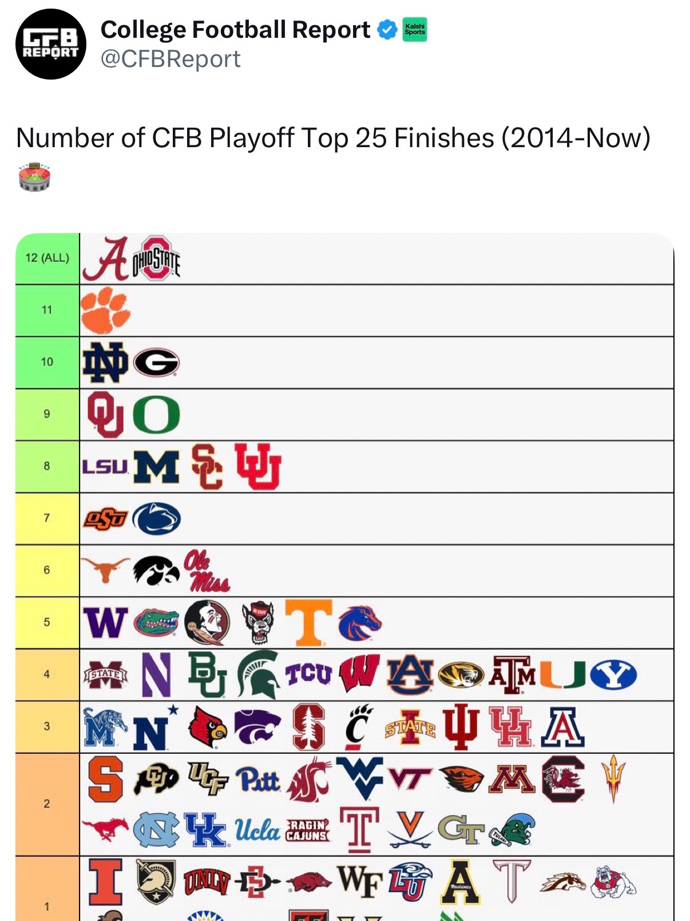
Task: Click the Penn State Nittany Lion logo
Action: pyautogui.click(x=156, y=519)
